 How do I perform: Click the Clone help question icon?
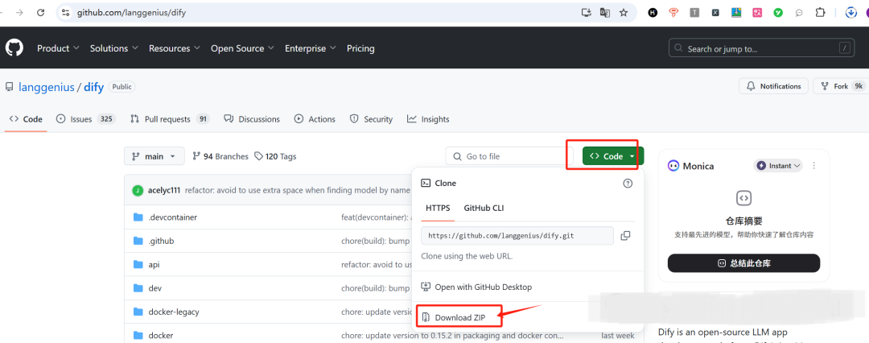(x=628, y=183)
